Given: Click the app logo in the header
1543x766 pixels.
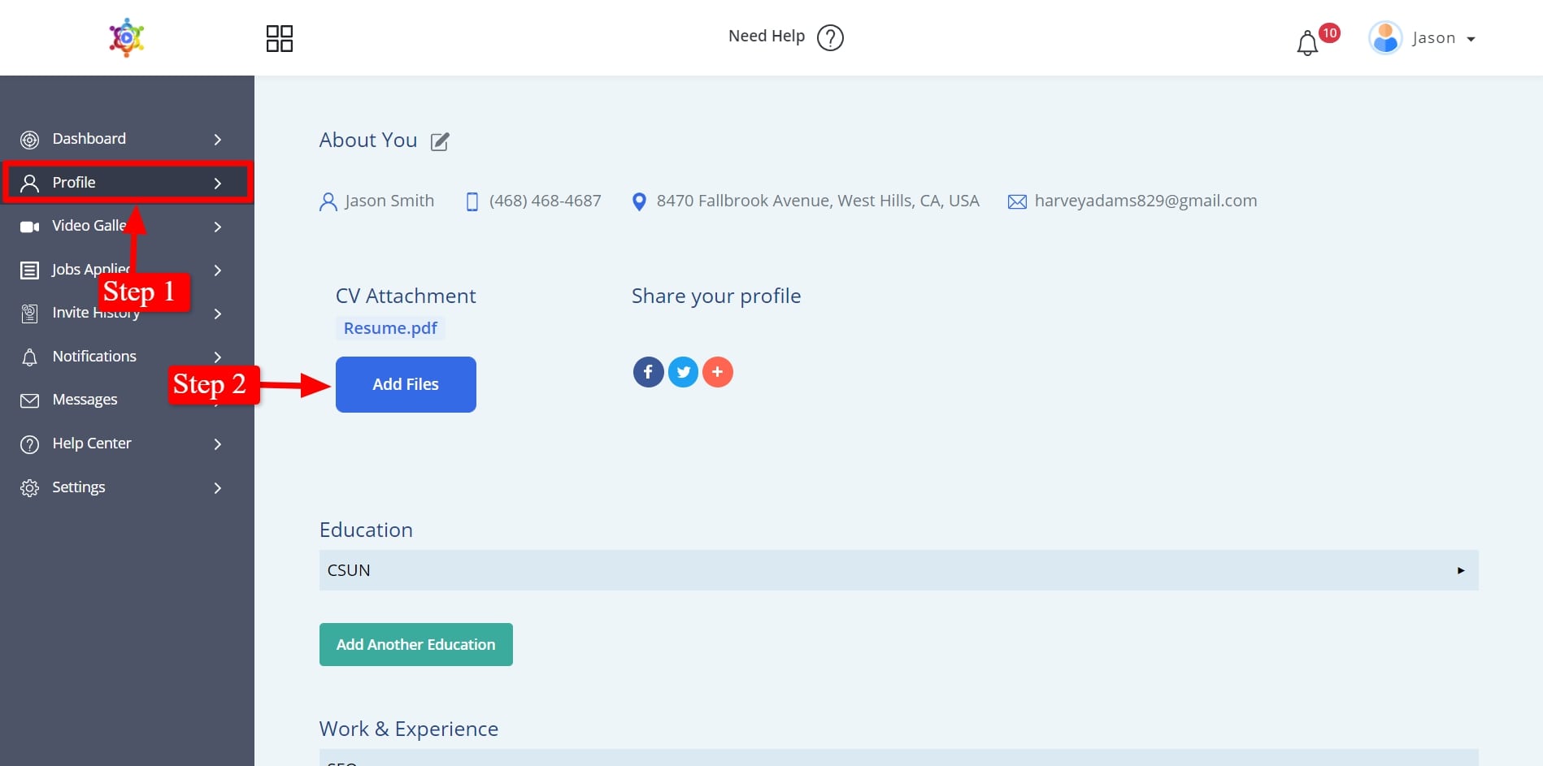Looking at the screenshot, I should point(127,38).
